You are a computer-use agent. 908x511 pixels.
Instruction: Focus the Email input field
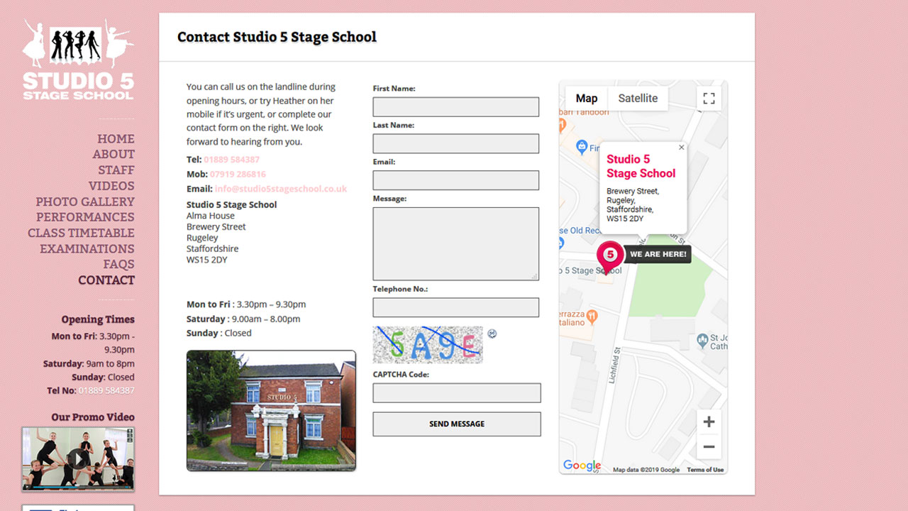pos(456,180)
